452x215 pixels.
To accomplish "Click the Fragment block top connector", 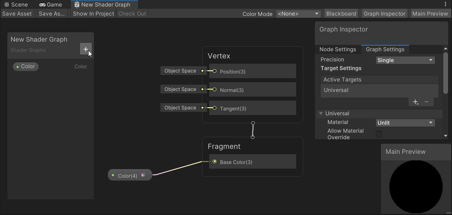I will (253, 137).
